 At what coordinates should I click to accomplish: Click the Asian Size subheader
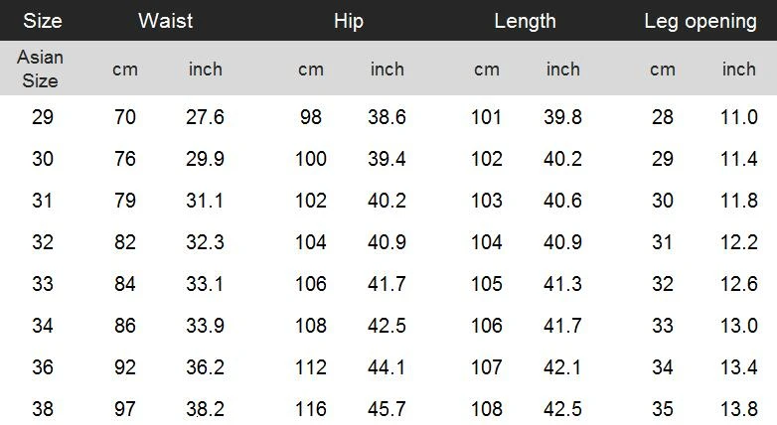pos(41,70)
